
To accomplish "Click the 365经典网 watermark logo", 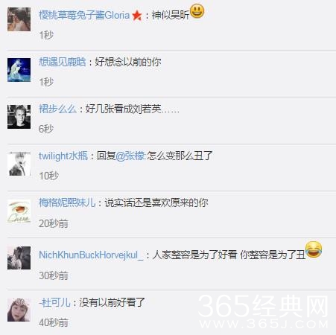I will coord(264,311).
